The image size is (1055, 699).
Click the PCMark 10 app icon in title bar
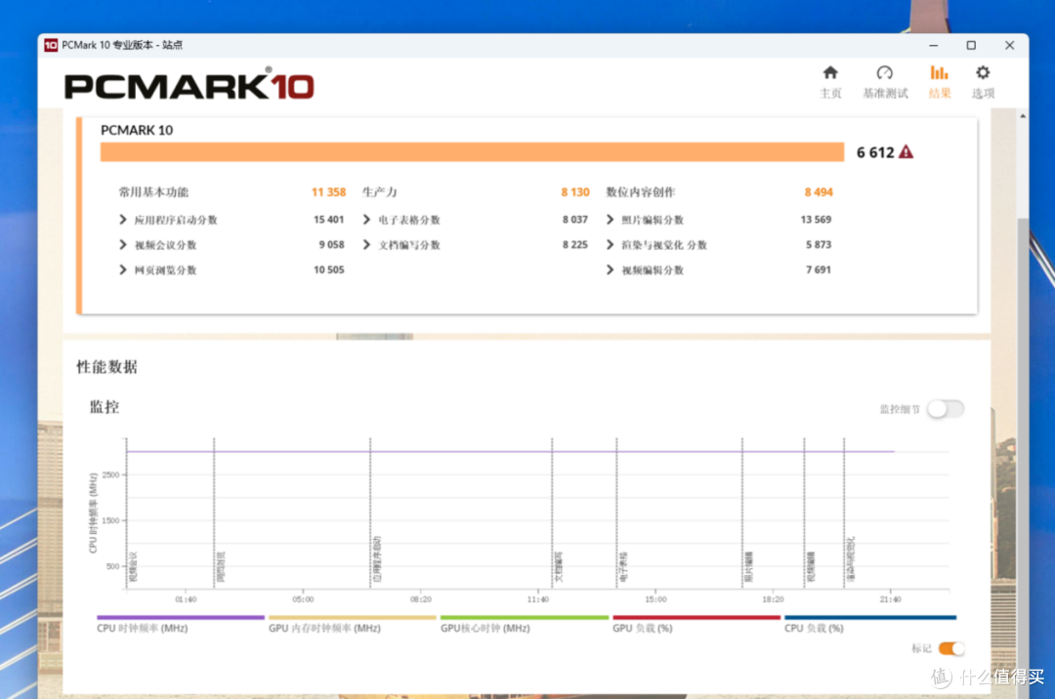point(51,45)
